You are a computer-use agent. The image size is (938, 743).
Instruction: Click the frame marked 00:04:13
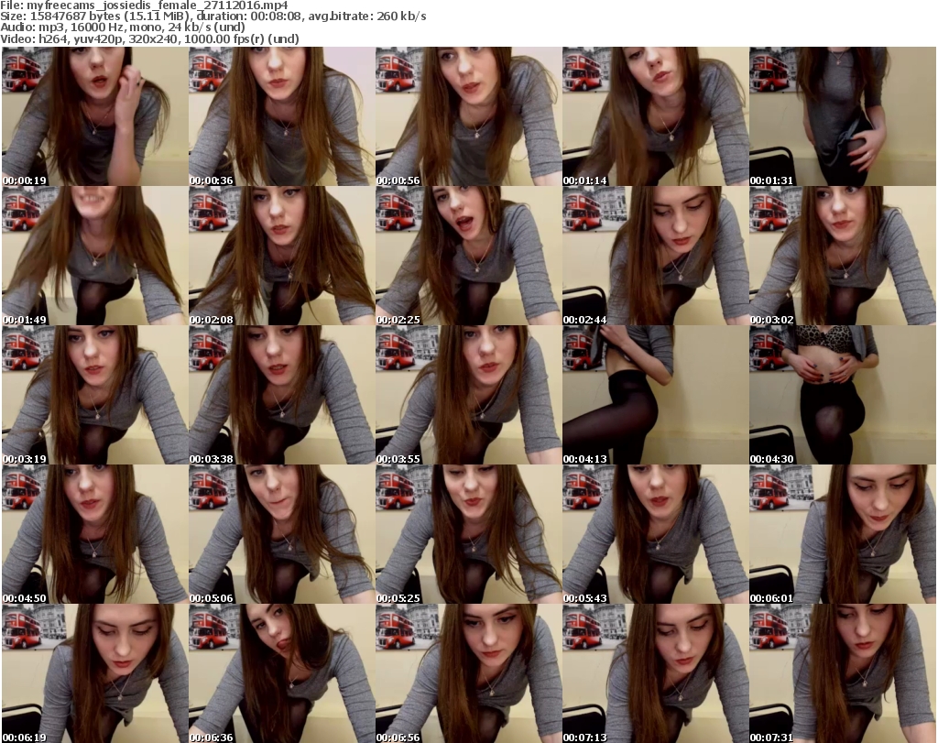click(655, 396)
